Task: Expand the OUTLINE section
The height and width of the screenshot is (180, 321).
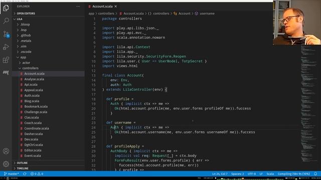Action: (48, 163)
